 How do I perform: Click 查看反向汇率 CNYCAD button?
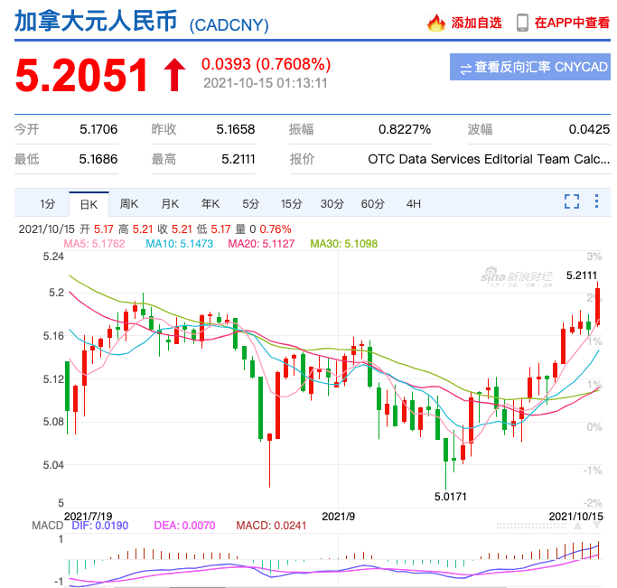pyautogui.click(x=530, y=68)
